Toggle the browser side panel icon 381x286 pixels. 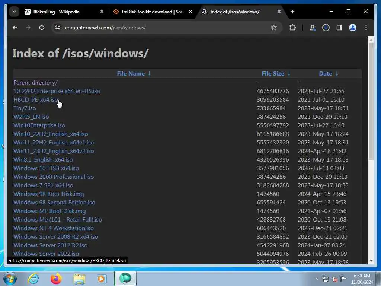point(339,28)
